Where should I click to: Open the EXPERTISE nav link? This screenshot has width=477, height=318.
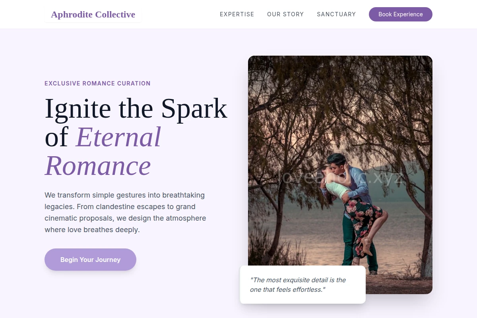237,14
